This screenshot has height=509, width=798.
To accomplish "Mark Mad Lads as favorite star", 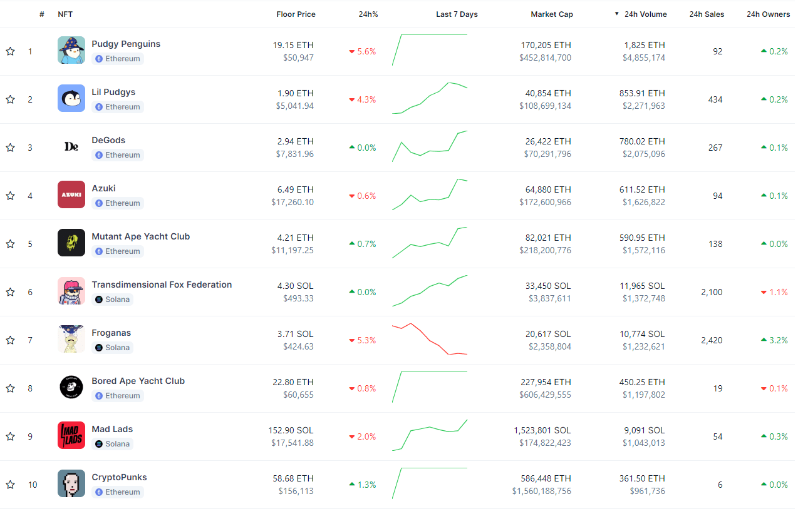I will [10, 436].
